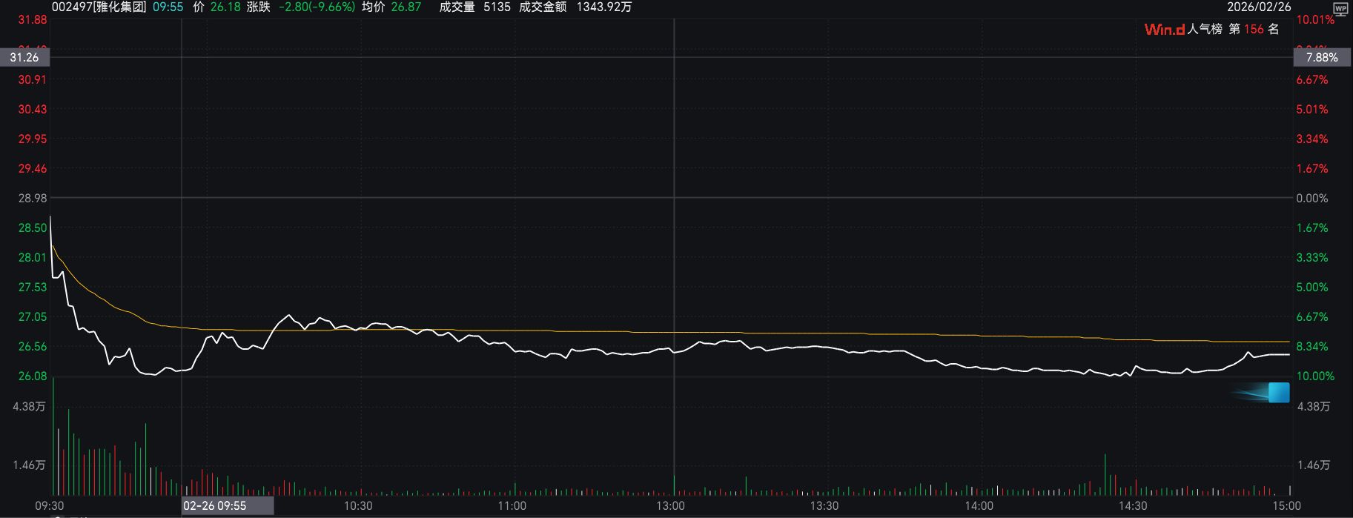Click the 02-26 09:55 crosshair time label

[x=215, y=505]
